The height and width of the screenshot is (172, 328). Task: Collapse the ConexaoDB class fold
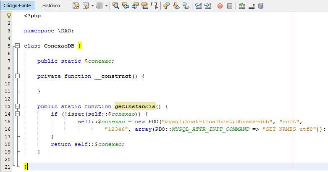pyautogui.click(x=18, y=46)
